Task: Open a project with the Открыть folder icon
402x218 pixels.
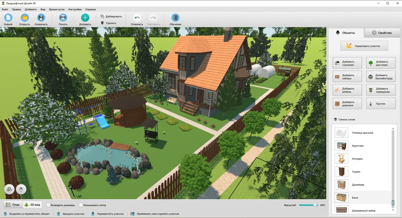Action: (24, 18)
